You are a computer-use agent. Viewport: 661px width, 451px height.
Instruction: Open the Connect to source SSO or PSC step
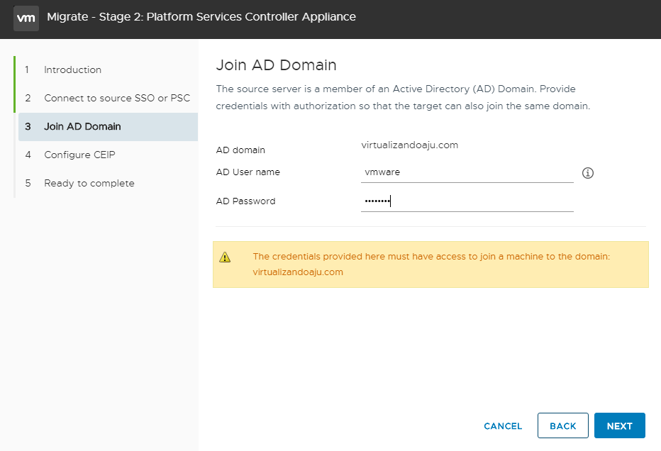(x=116, y=98)
